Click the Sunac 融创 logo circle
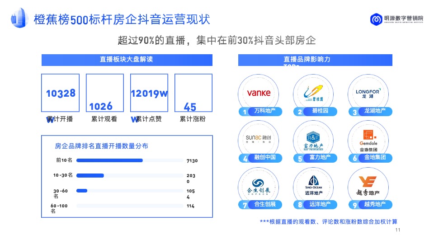 [259, 141]
